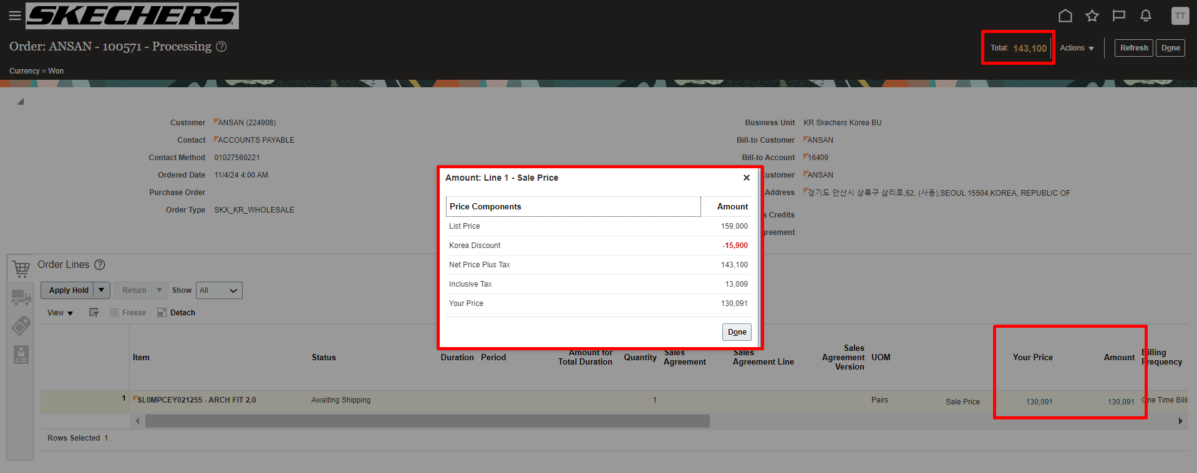Click the Korea Discount row in popup
This screenshot has width=1197, height=473.
598,246
